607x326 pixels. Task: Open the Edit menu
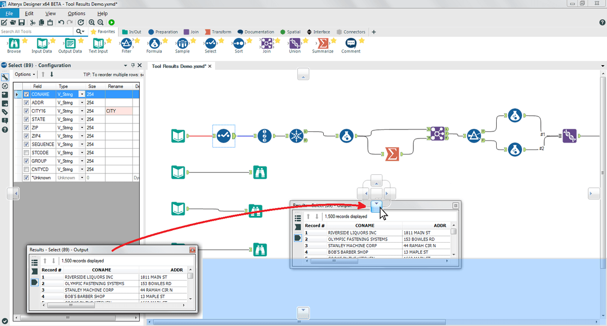[x=29, y=13]
